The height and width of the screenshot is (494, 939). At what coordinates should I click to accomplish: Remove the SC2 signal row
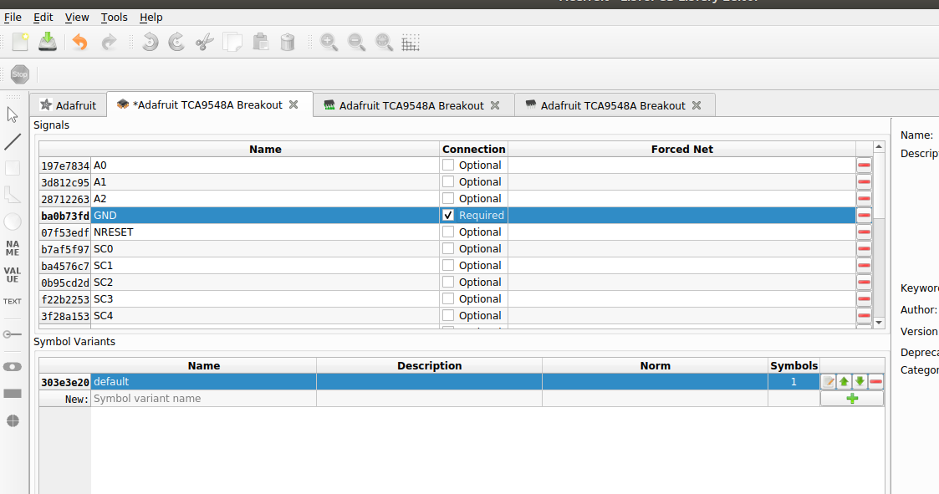[864, 282]
